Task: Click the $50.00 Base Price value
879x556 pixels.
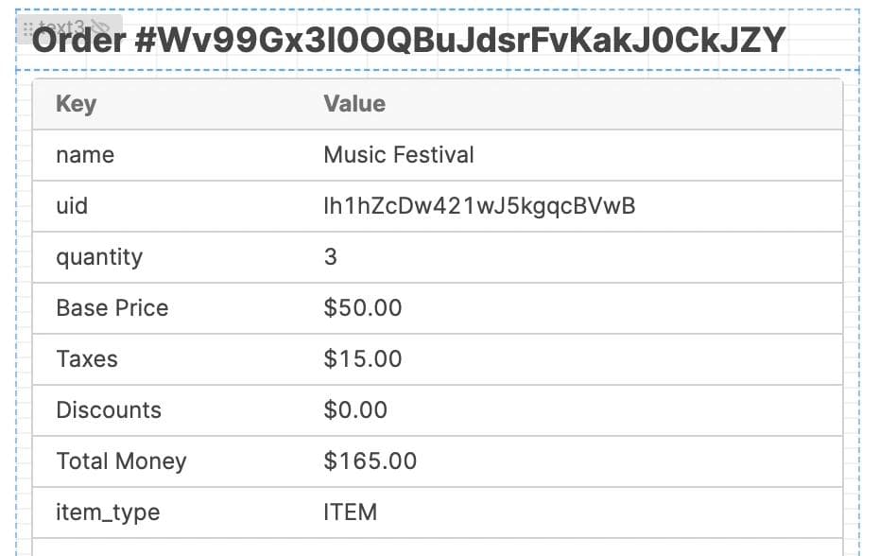Action: pos(363,308)
